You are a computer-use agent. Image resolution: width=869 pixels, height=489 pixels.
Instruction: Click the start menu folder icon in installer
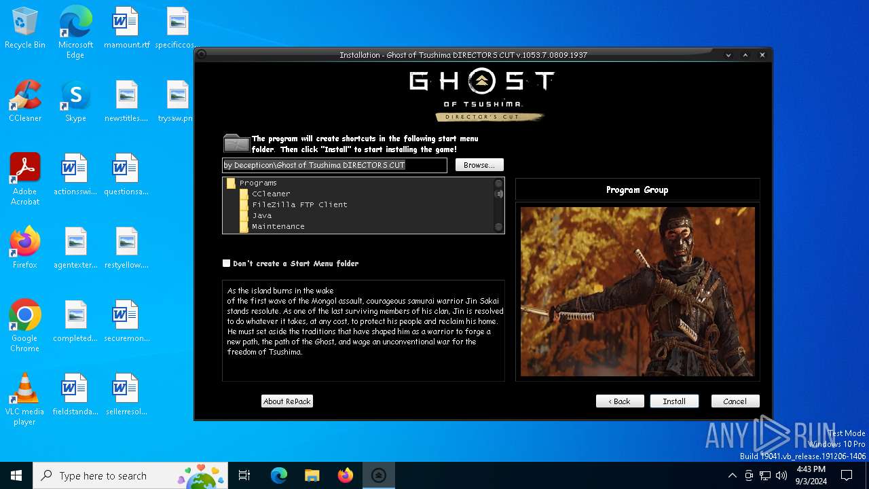pos(236,143)
